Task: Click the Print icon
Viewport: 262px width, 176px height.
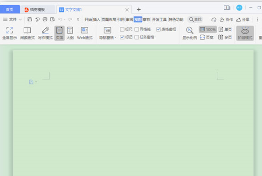Action: click(45, 20)
